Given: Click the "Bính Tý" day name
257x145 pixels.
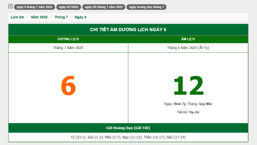Looking at the screenshot, I should 180,104.
